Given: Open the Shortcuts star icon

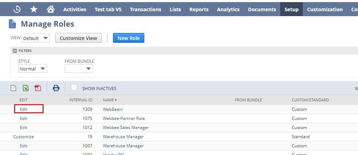Looking at the screenshot, I should 34,9.
